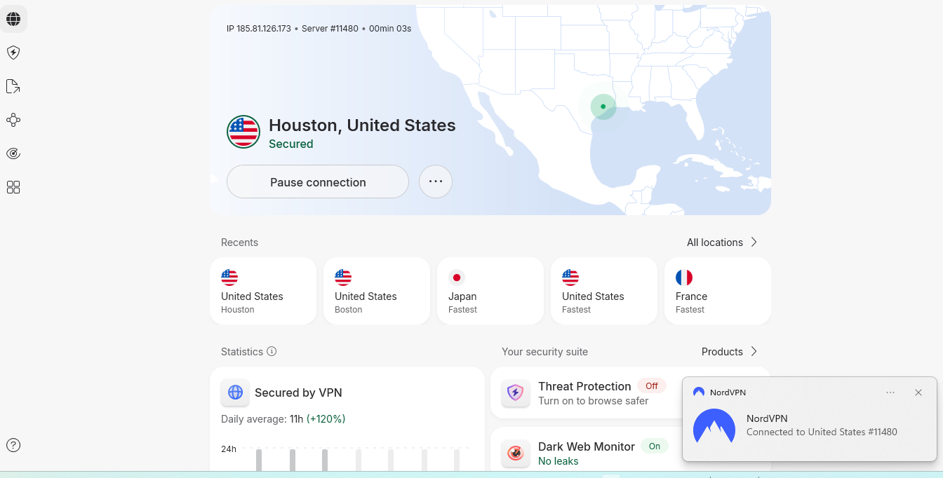Image resolution: width=943 pixels, height=478 pixels.
Task: Dismiss the NordVPN notification
Action: 918,392
